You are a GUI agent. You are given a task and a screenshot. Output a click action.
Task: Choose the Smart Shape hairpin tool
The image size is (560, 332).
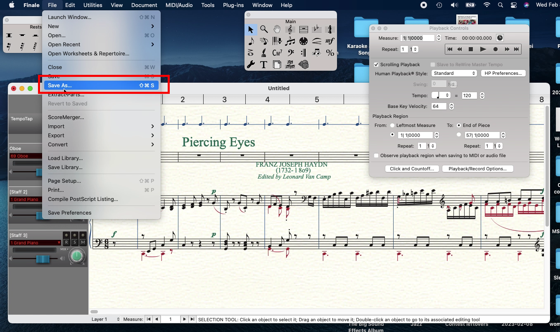click(x=317, y=41)
